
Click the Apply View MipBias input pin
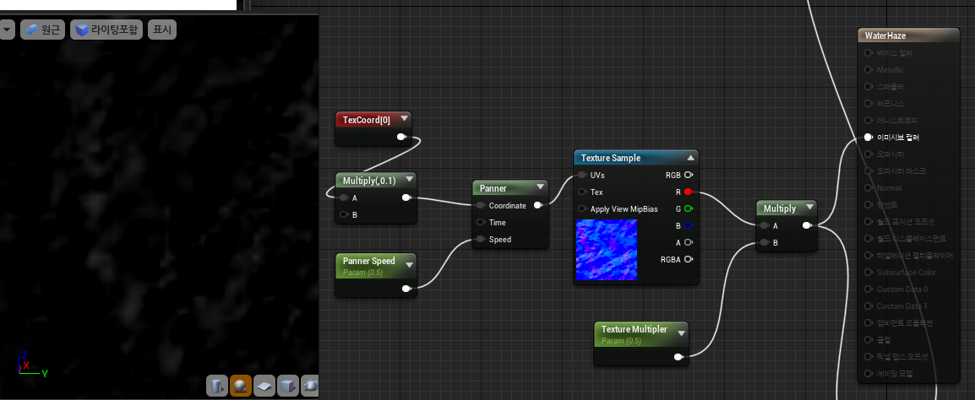(582, 208)
